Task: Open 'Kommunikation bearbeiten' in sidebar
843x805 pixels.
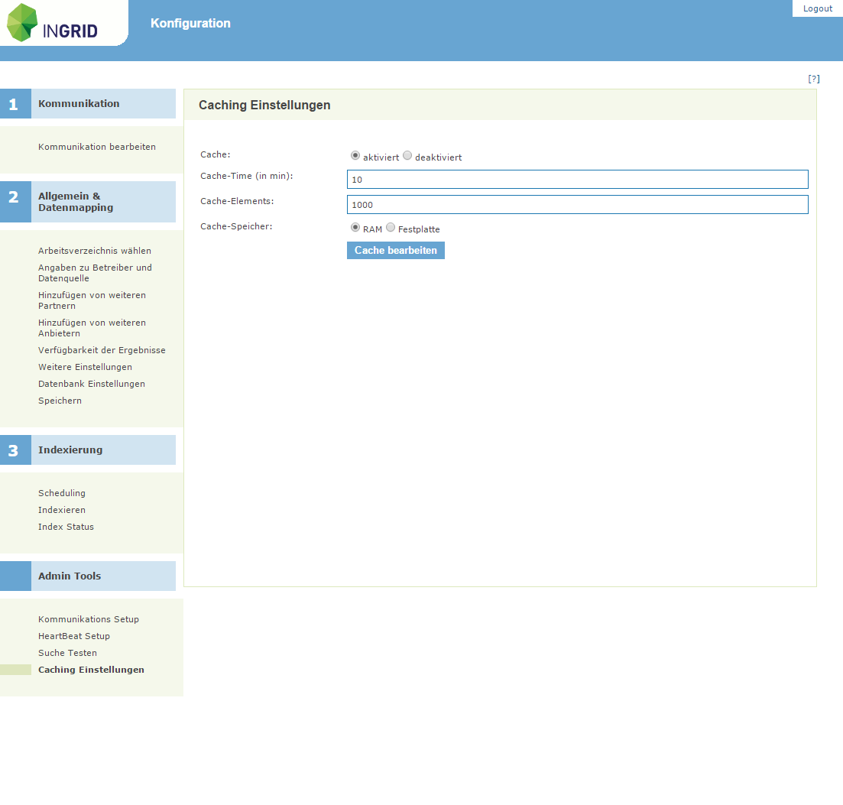Action: click(97, 147)
